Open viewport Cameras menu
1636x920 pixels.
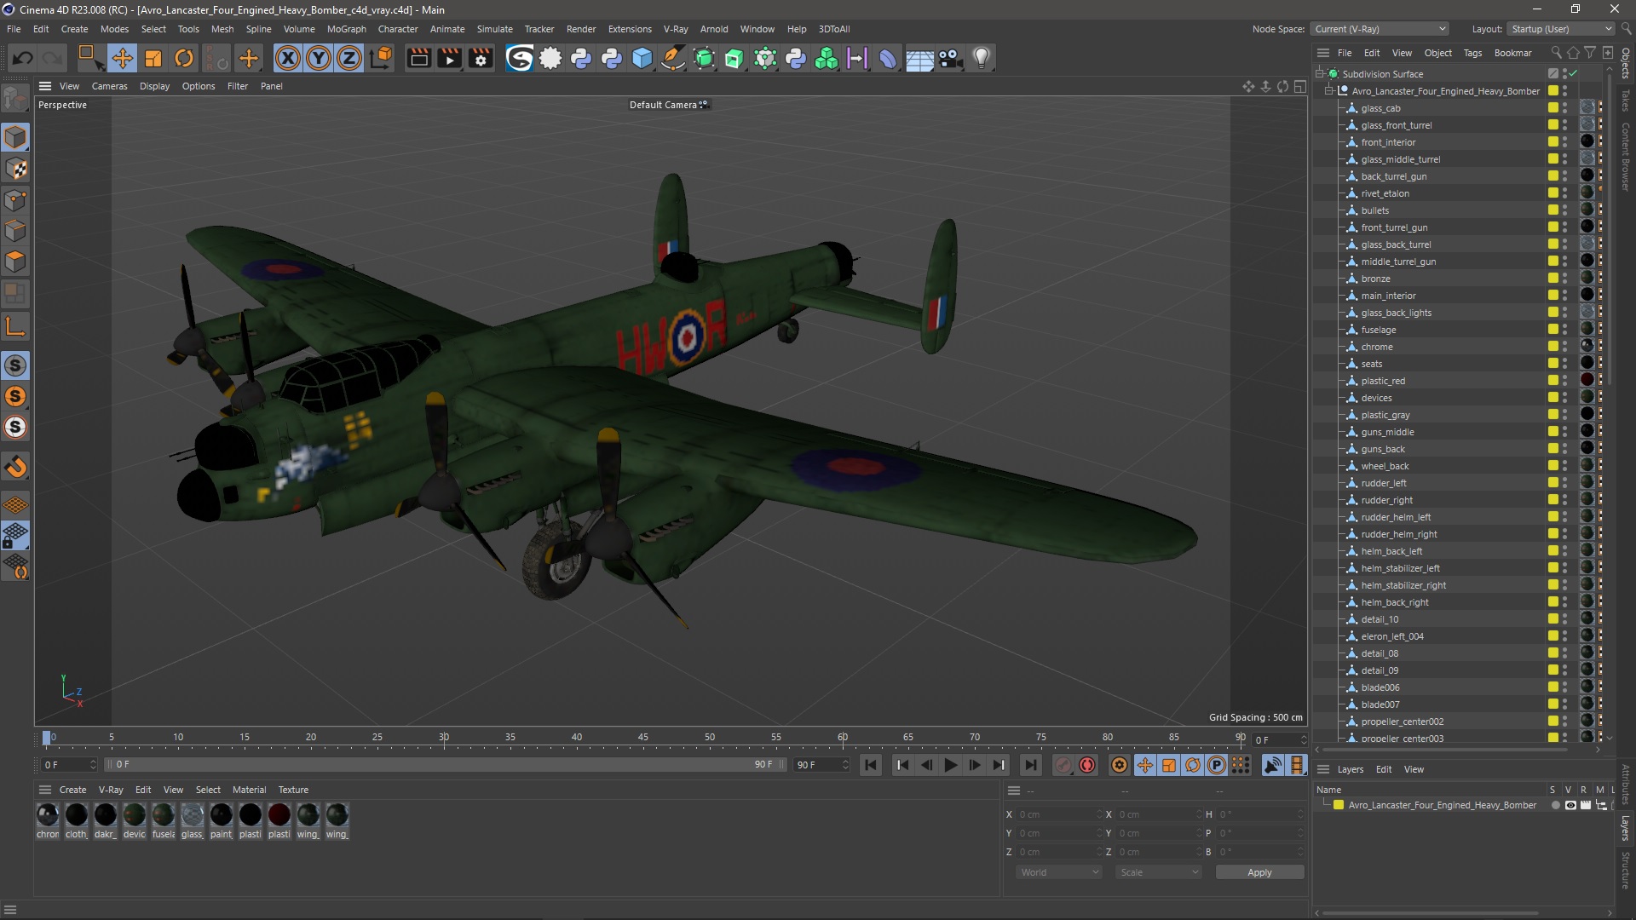tap(109, 86)
